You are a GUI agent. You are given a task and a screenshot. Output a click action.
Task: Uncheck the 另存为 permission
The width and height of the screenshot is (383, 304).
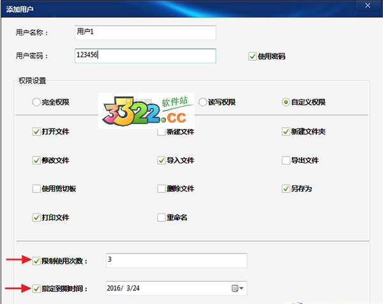pos(286,188)
